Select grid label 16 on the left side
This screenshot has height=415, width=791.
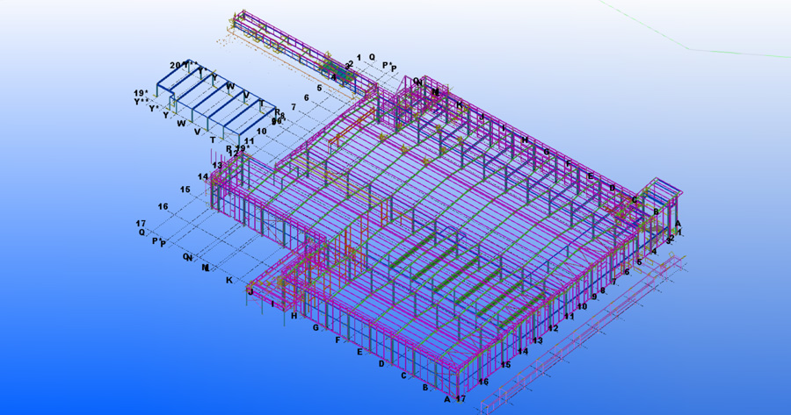coord(163,207)
